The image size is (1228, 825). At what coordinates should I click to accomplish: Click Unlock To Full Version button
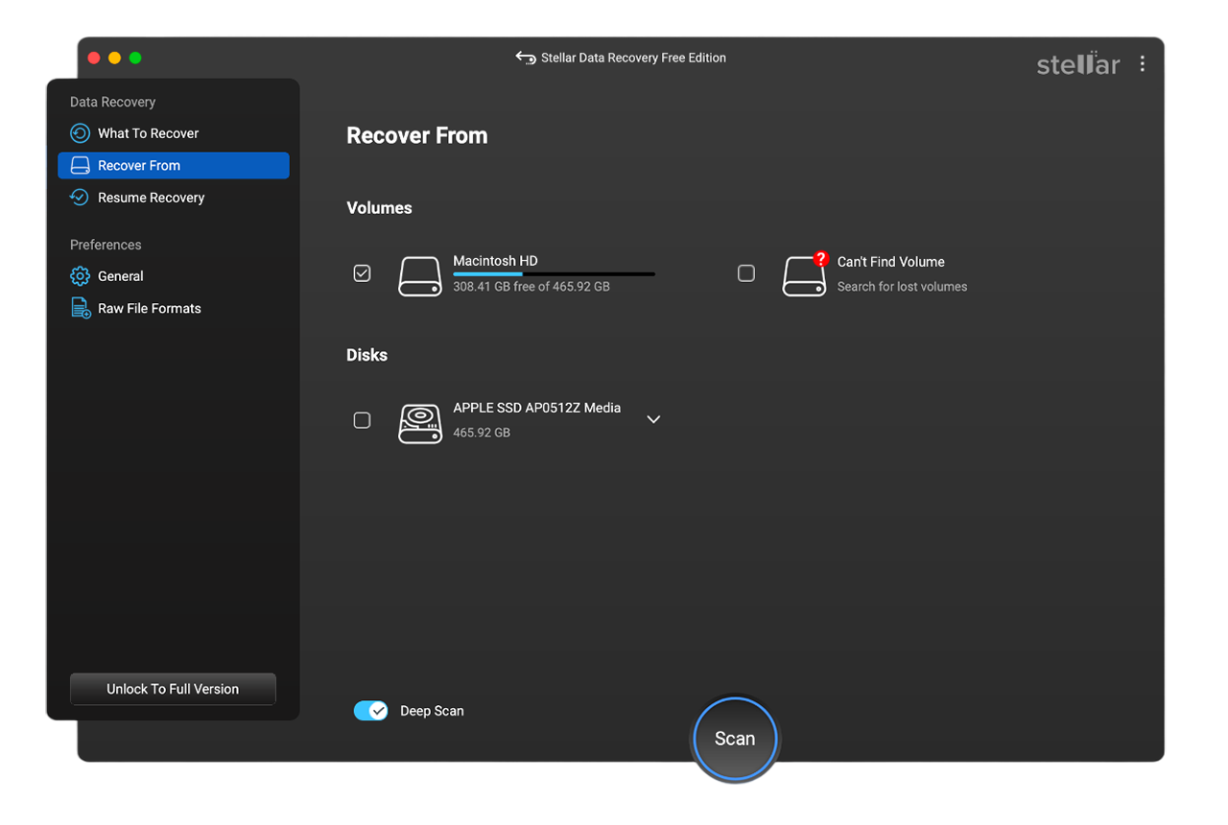coord(173,689)
